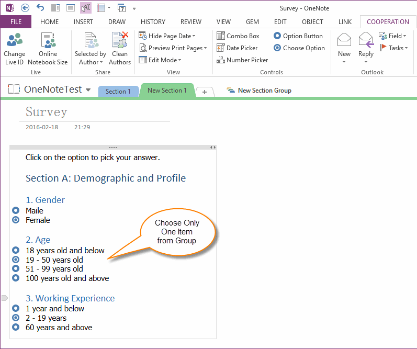Switch to the GEM ribbon tab
Screen dimensions: 417x349
[x=252, y=22]
